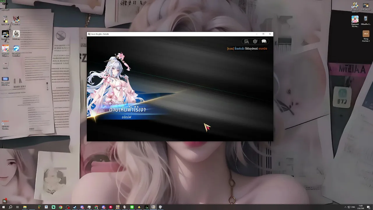Open the in-game chat bubble icon
This screenshot has width=373, height=210.
[264, 41]
